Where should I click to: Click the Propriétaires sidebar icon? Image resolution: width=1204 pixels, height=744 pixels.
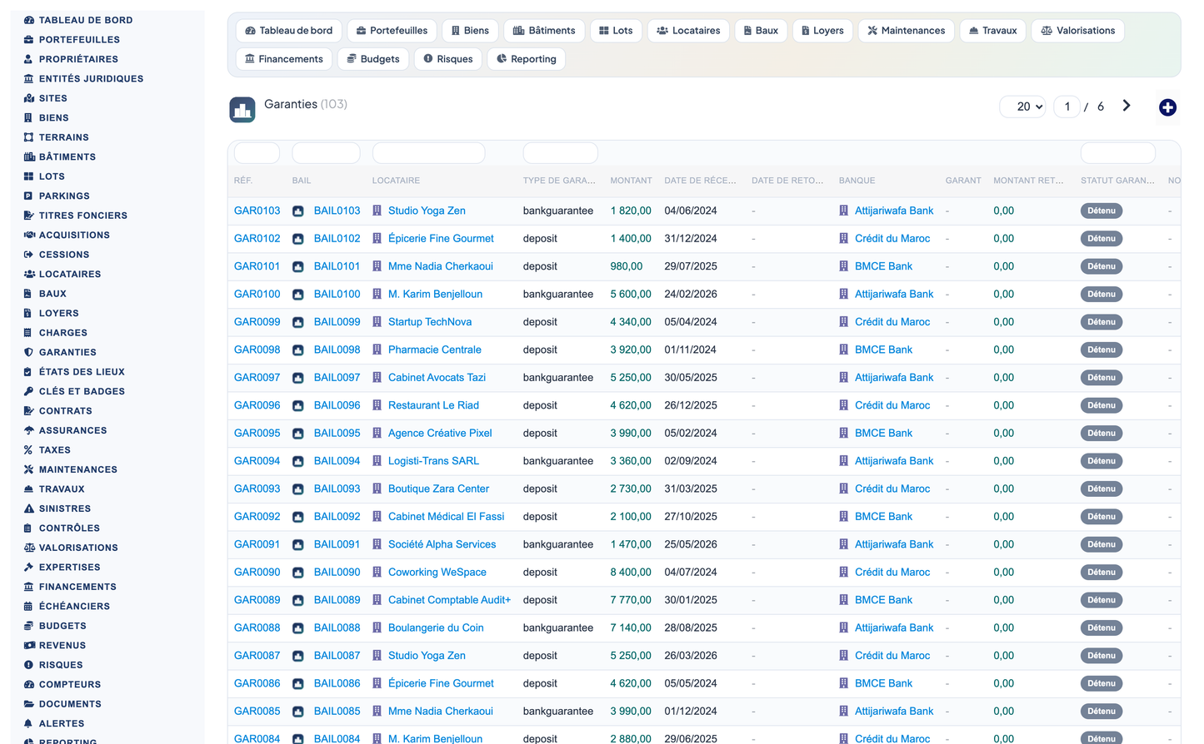click(x=29, y=59)
